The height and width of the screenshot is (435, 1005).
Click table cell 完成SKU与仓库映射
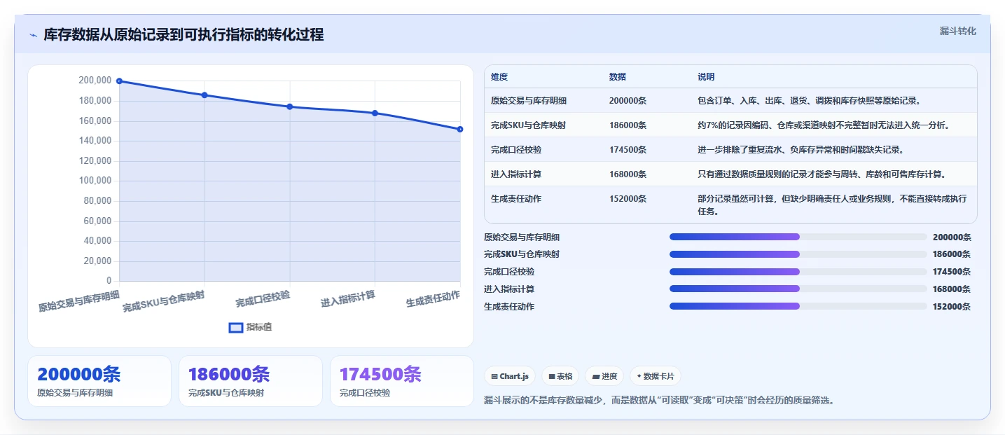tap(529, 125)
